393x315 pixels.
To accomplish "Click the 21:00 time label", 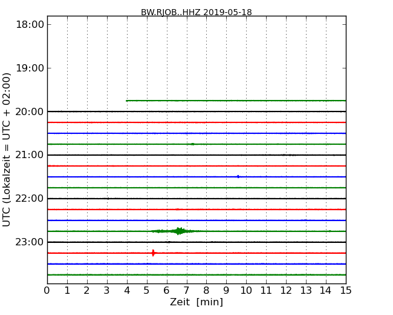I will point(30,155).
